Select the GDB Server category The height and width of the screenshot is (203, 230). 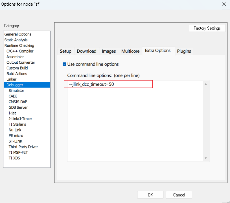point(18,107)
